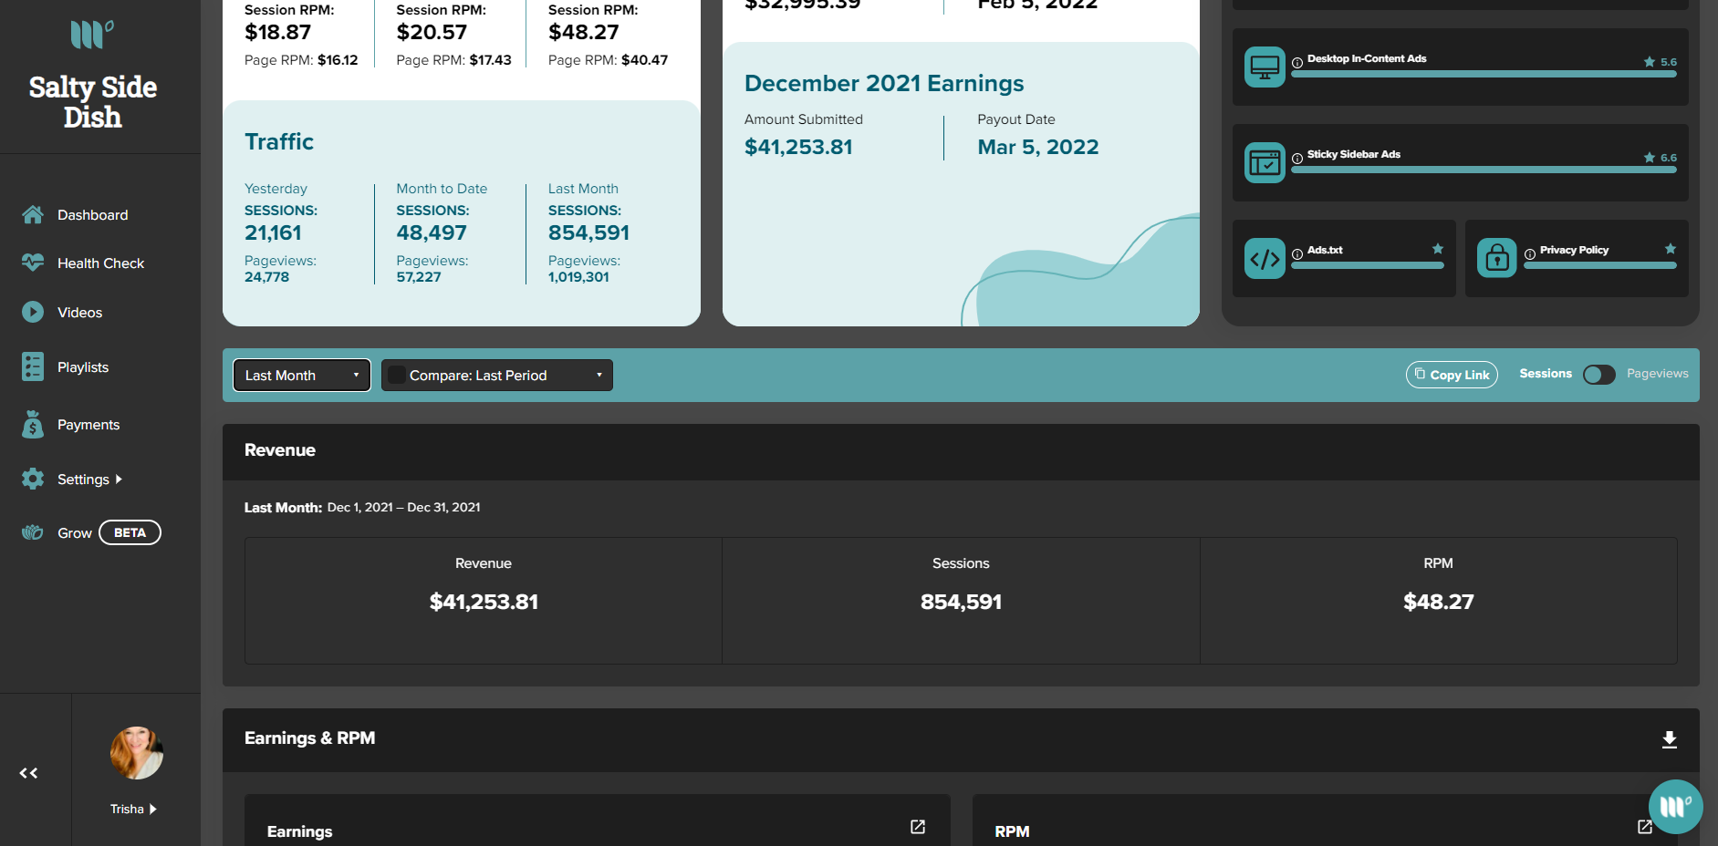Open the Last Month date range dropdown
This screenshot has height=846, width=1718.
[x=302, y=375]
